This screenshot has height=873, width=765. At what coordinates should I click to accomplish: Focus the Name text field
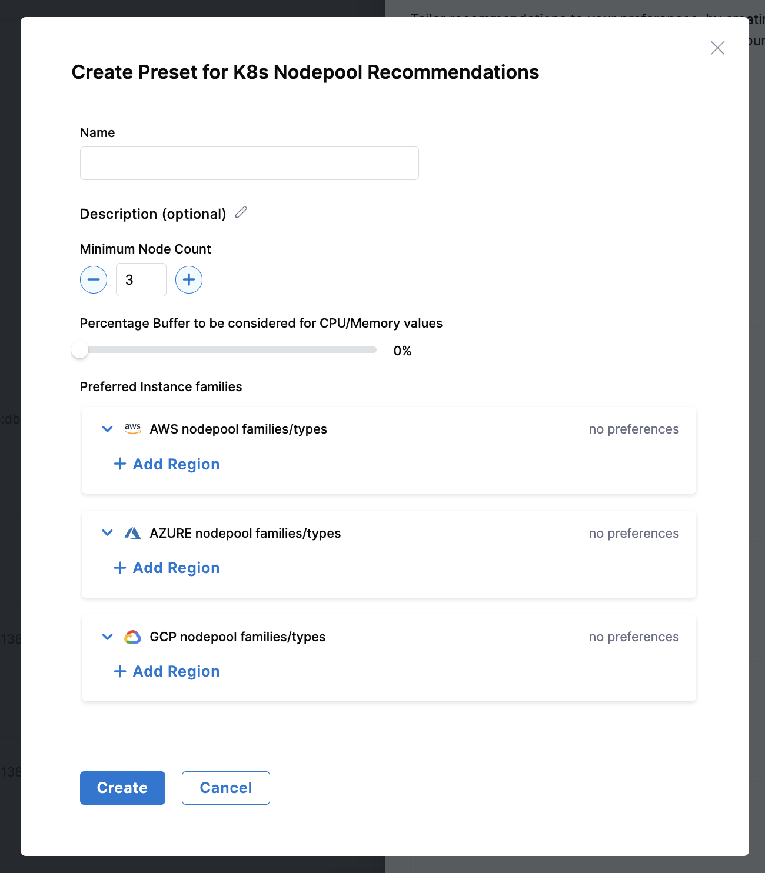click(249, 164)
